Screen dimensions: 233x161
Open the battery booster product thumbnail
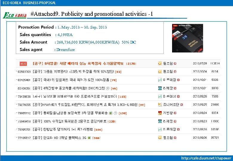(x=188, y=38)
